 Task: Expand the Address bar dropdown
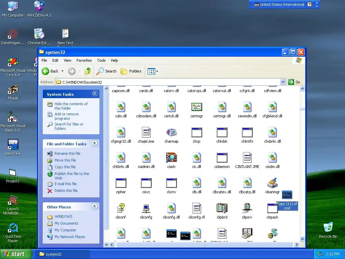coord(283,82)
